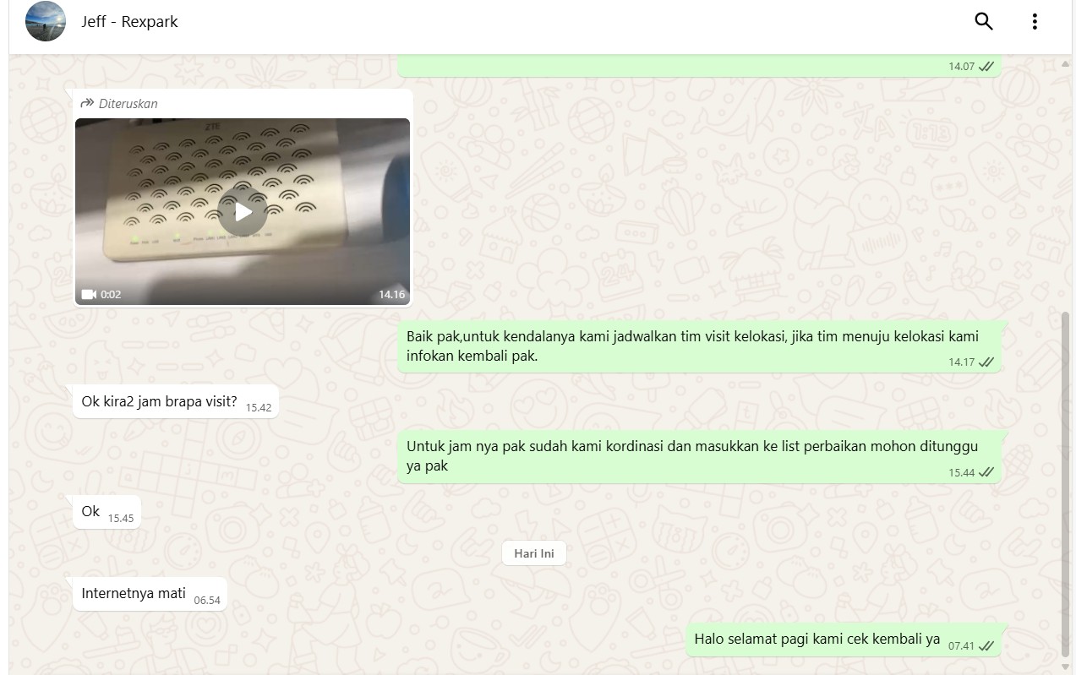Open Jeff - Rexpark contact name
Image resolution: width=1076 pixels, height=675 pixels.
click(x=129, y=22)
